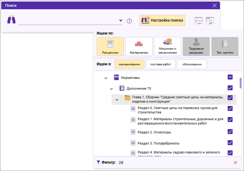Image resolution: width=244 pixels, height=171 pixels.
Task: Uncheck the Дополнение 75 checkbox
Action: pyautogui.click(x=230, y=88)
